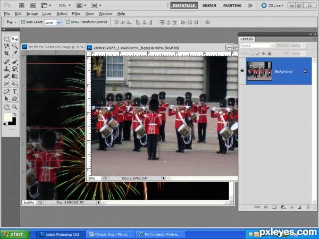Add a layer mask
This screenshot has height=239, width=319.
tap(274, 207)
